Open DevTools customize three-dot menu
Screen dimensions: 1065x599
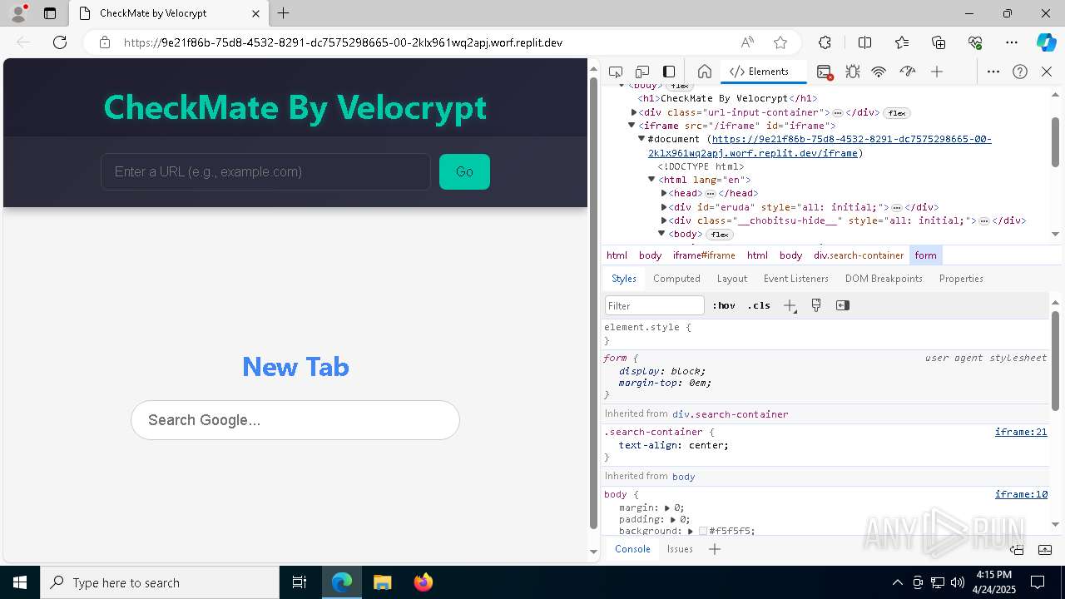pyautogui.click(x=993, y=72)
